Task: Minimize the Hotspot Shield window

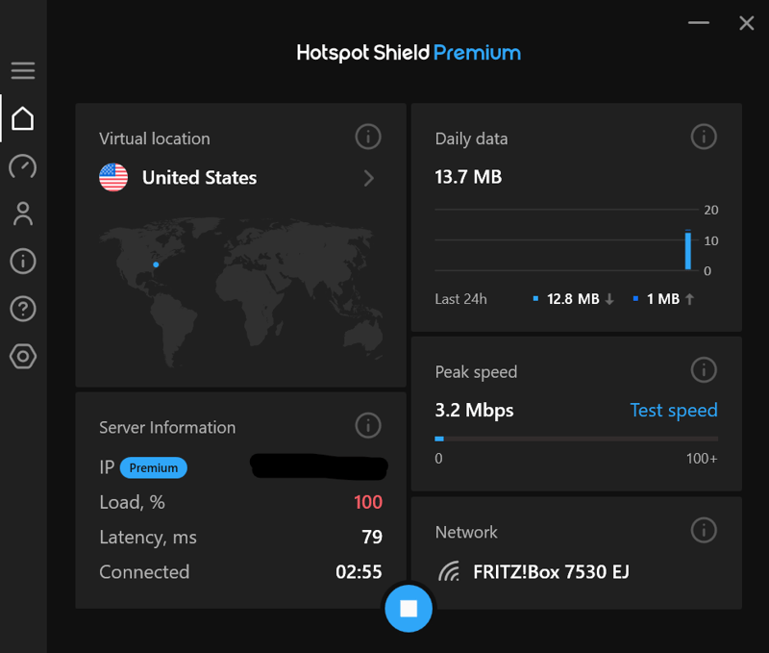Action: pos(699,22)
